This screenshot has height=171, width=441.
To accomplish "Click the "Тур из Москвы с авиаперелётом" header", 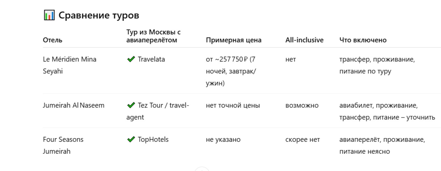I will [x=153, y=36].
